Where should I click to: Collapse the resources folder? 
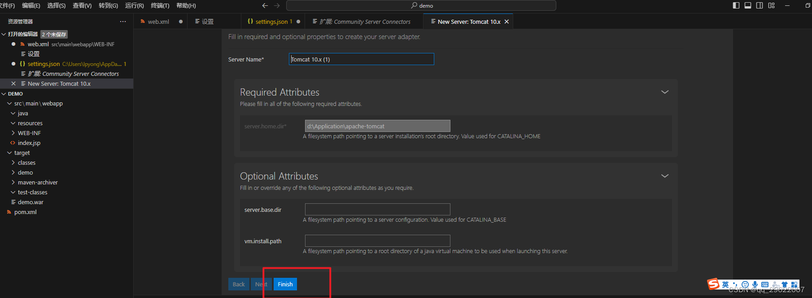13,123
